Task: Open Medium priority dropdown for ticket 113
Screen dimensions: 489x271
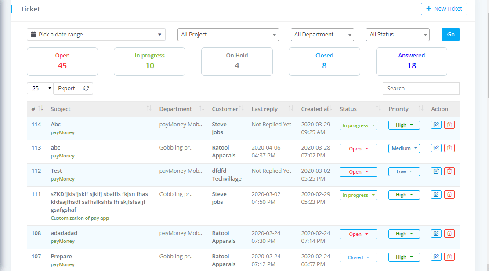Action: click(x=404, y=149)
